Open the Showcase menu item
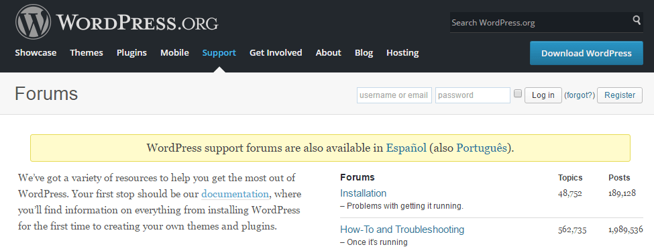This screenshot has height=251, width=654. [x=36, y=52]
